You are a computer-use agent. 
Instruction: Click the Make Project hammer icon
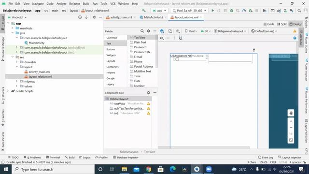(144, 11)
